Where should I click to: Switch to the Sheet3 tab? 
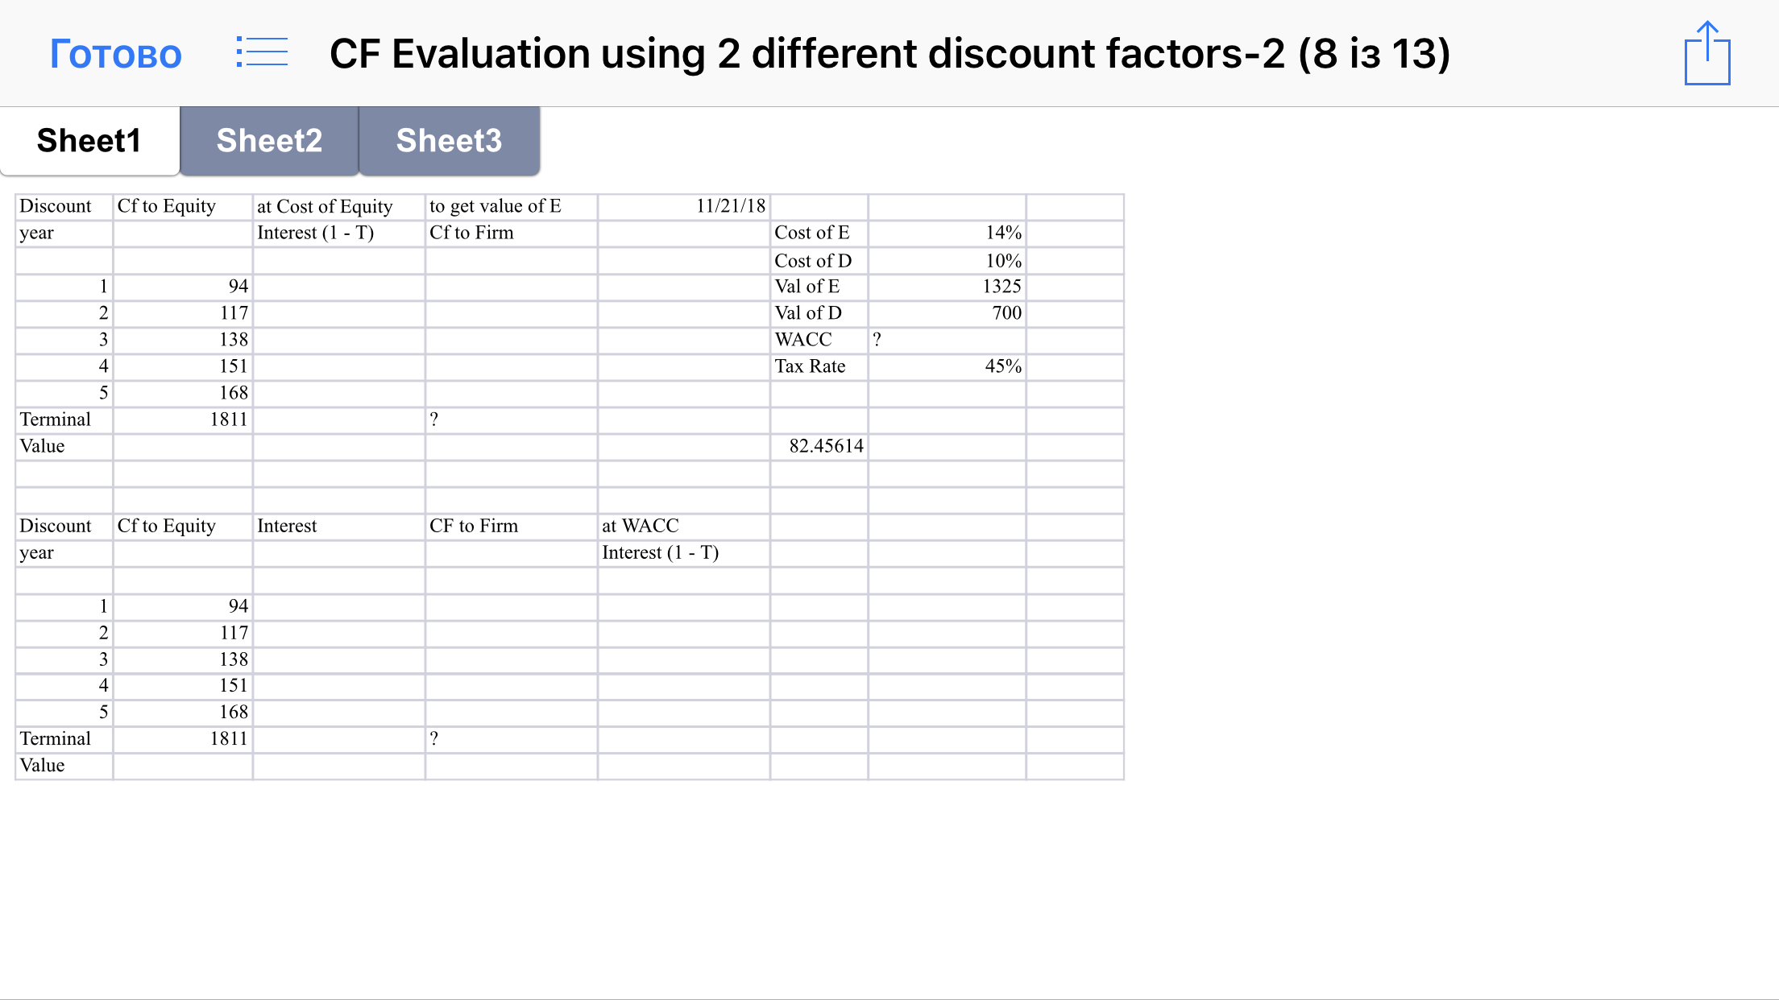coord(449,141)
